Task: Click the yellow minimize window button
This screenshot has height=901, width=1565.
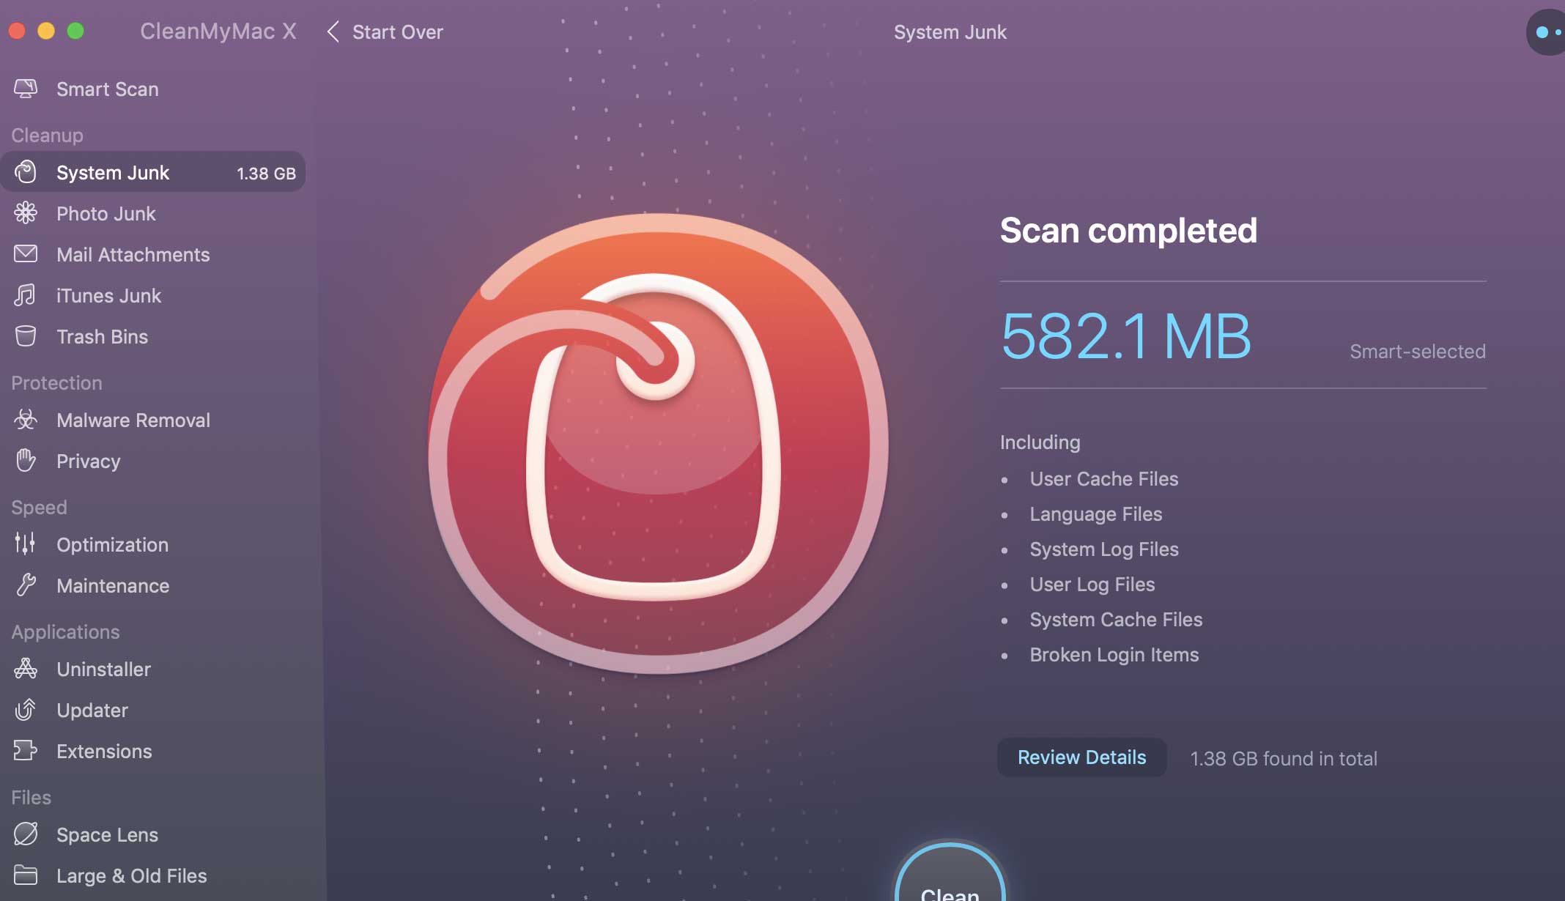Action: click(46, 31)
